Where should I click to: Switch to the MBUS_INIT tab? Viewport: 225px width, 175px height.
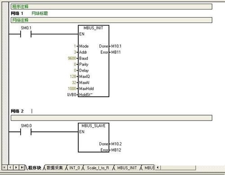pos(127,168)
